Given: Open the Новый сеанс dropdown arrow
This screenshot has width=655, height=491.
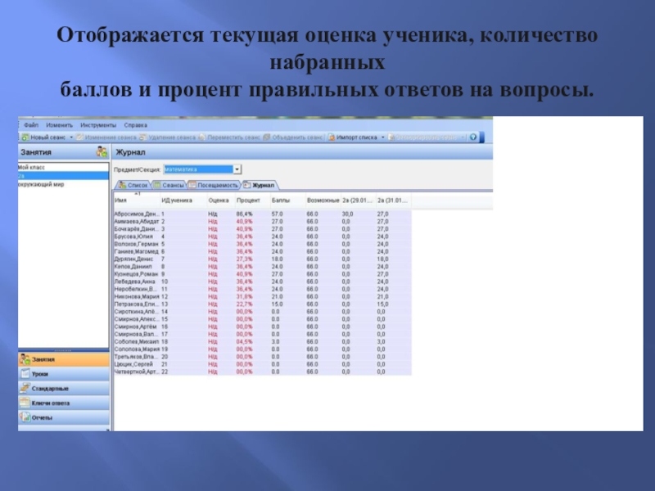Looking at the screenshot, I should 71,137.
